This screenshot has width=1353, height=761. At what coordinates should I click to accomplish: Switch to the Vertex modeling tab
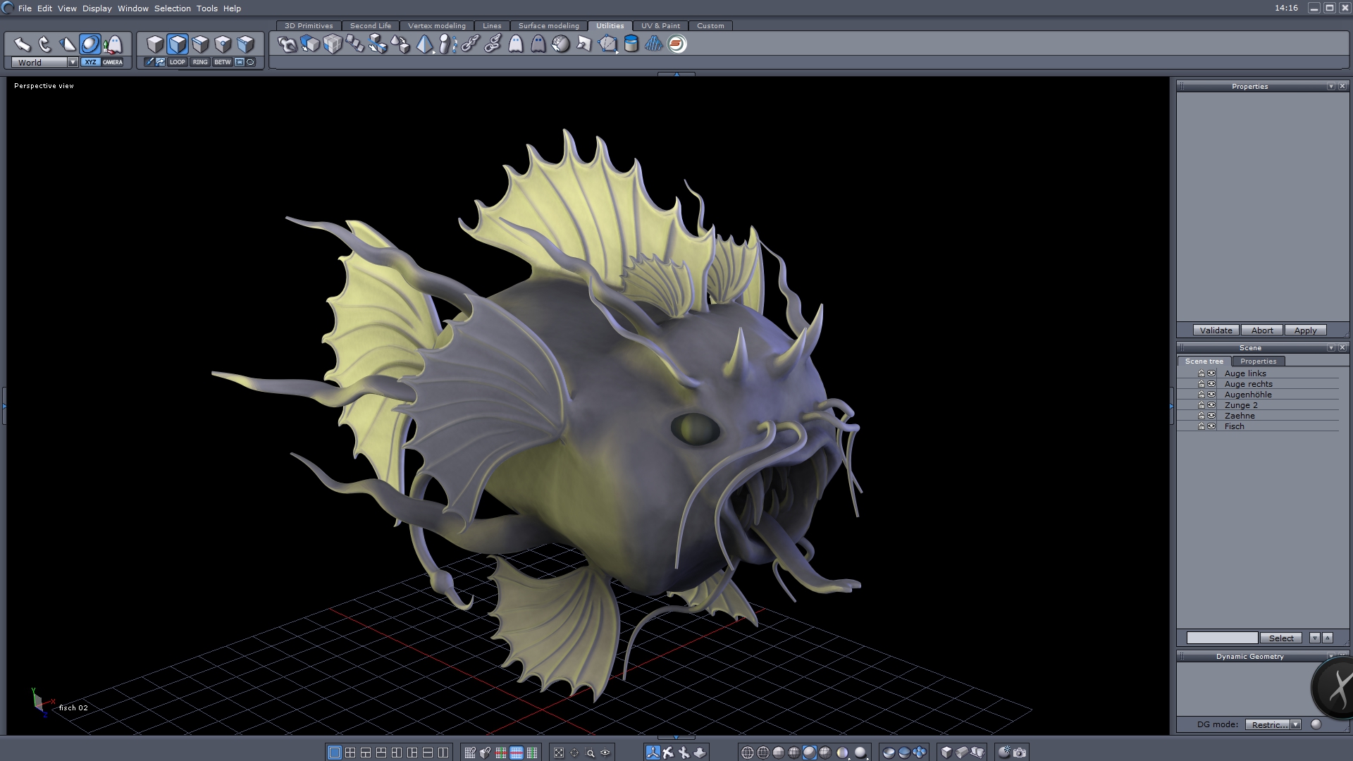click(436, 26)
